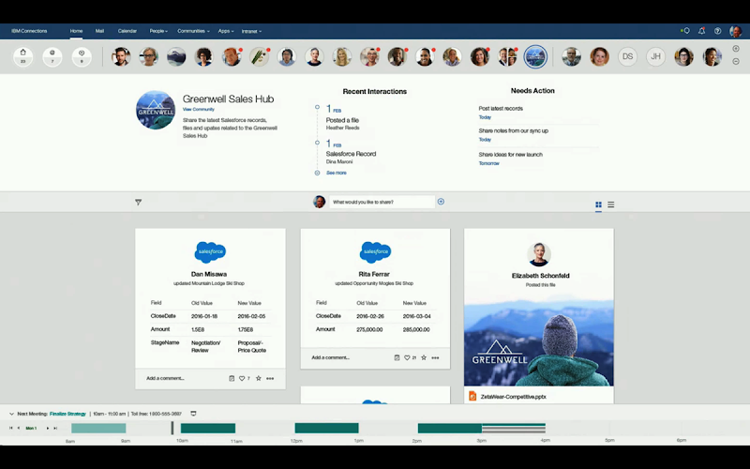The height and width of the screenshot is (469, 750).
Task: Expand the Apps dropdown menu
Action: pyautogui.click(x=226, y=31)
